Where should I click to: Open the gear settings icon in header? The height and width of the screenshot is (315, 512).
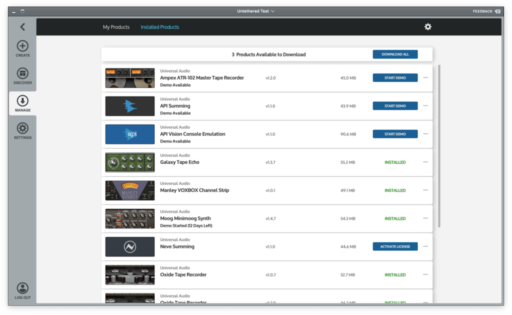(x=427, y=27)
